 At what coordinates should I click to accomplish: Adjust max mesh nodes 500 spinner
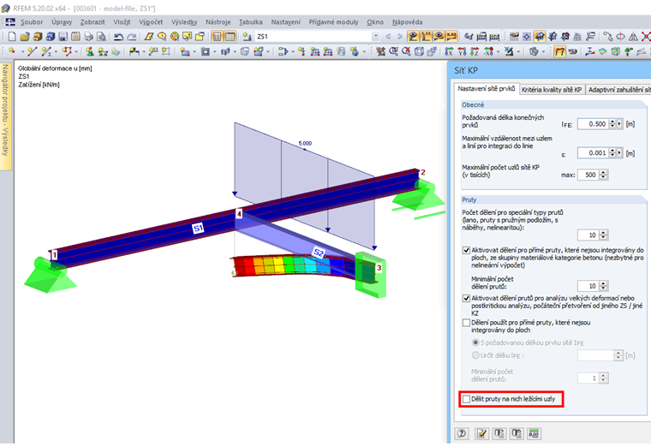click(603, 175)
